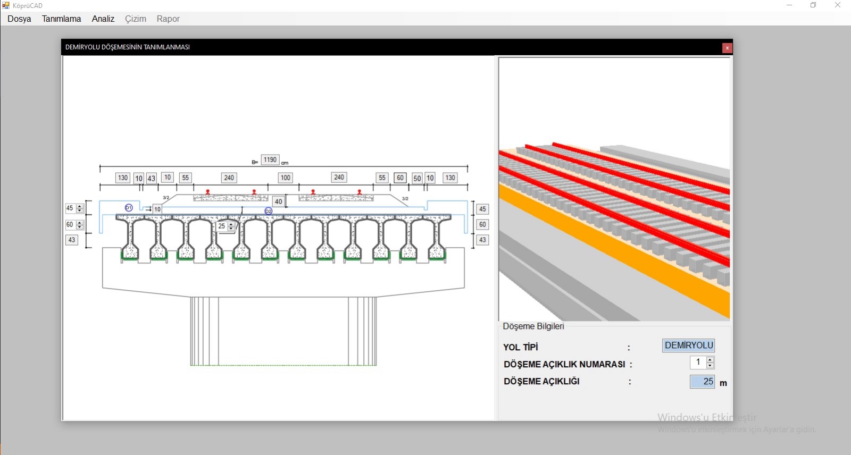Viewport: 851px width, 455px height.
Task: Click the DEMİRYOLU road type button
Action: (688, 346)
